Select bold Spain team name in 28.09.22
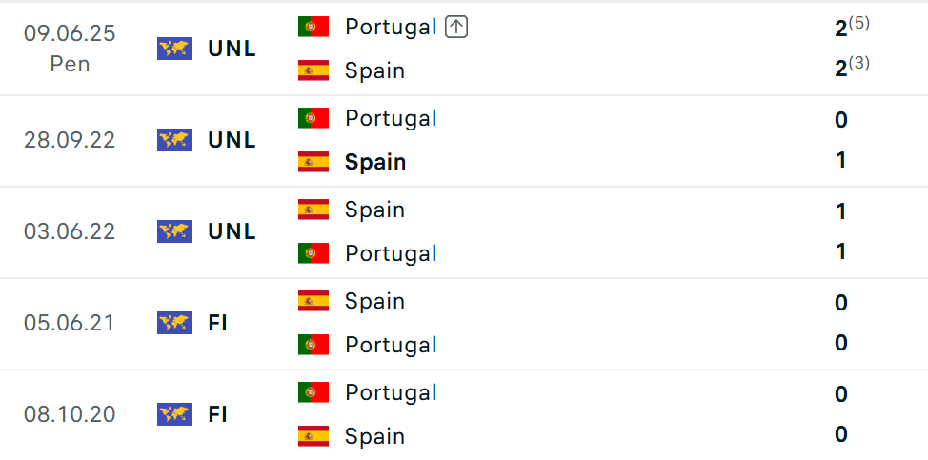Viewport: 928px width, 460px height. click(375, 162)
